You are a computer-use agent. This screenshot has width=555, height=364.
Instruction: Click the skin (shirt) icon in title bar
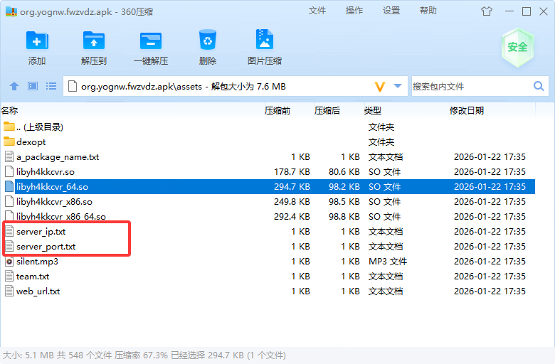tap(487, 11)
